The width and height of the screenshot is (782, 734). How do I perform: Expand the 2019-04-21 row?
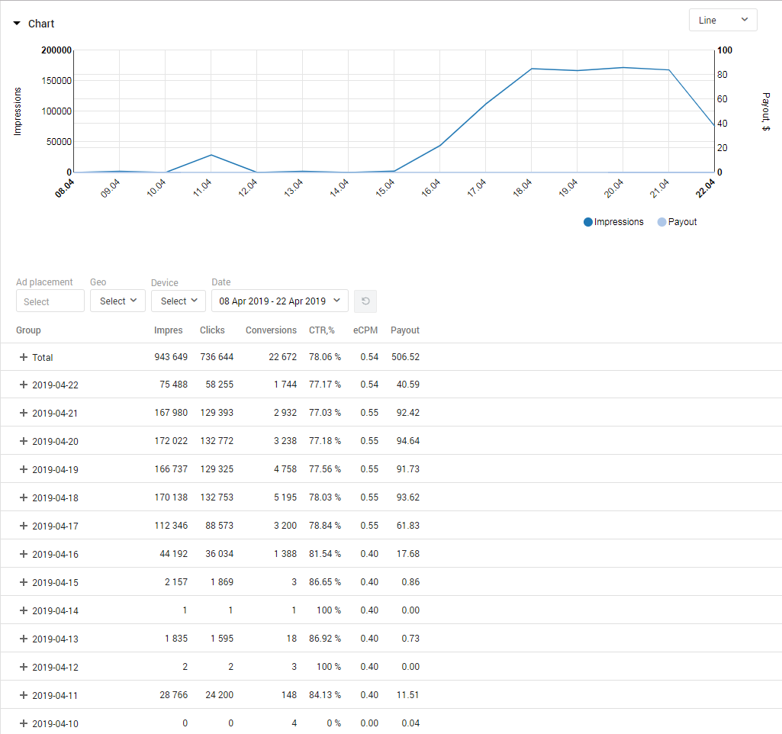tap(24, 413)
